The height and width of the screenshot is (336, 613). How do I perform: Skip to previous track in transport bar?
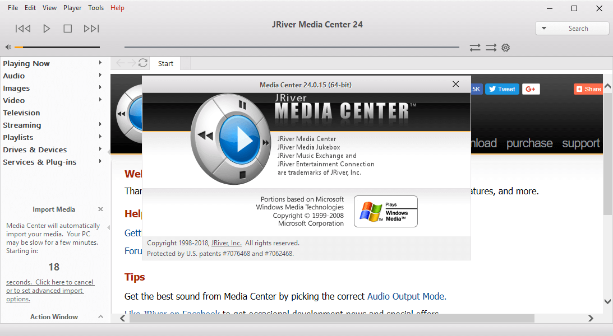[x=22, y=29]
